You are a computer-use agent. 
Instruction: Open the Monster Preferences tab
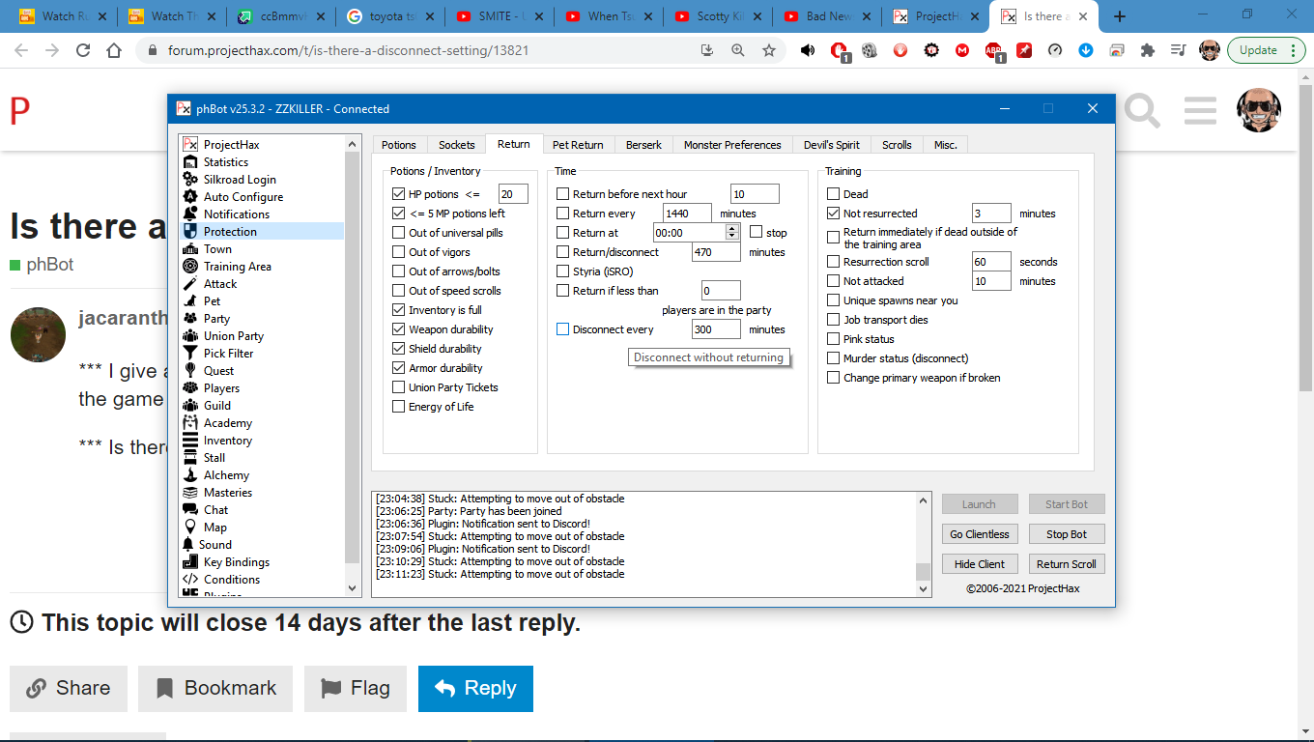pyautogui.click(x=731, y=145)
